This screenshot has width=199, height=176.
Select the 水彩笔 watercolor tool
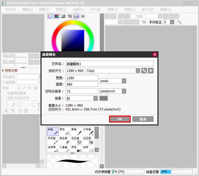pos(88,132)
